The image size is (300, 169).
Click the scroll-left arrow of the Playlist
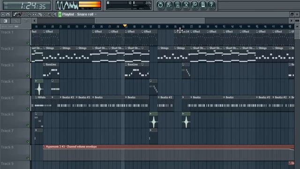(34, 21)
